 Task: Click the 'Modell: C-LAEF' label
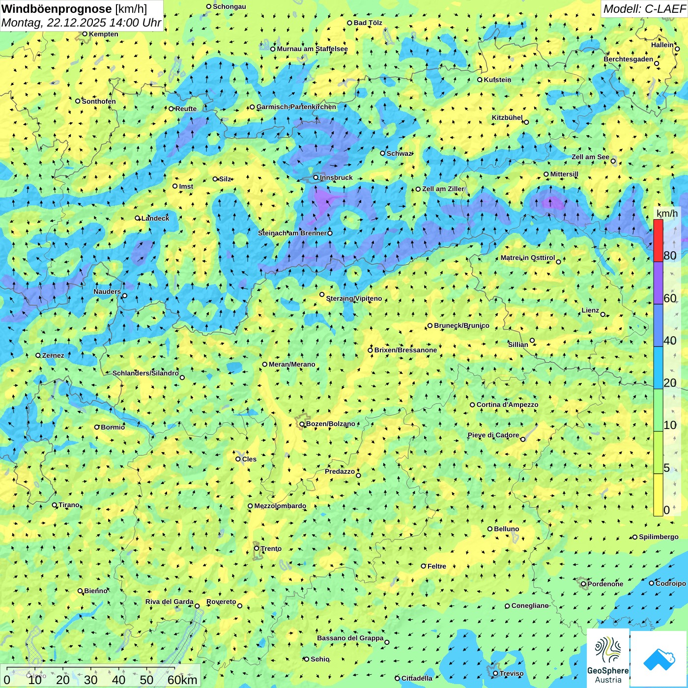[644, 9]
